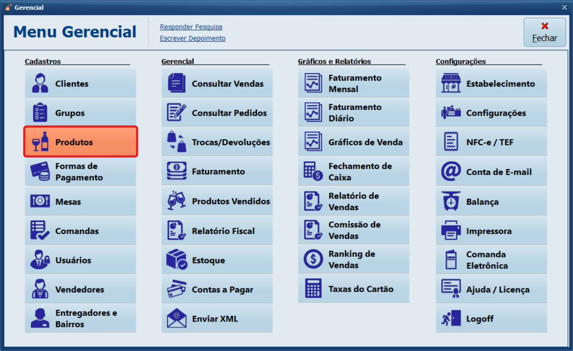Click the Mesas plate and cutlery icon

click(40, 201)
